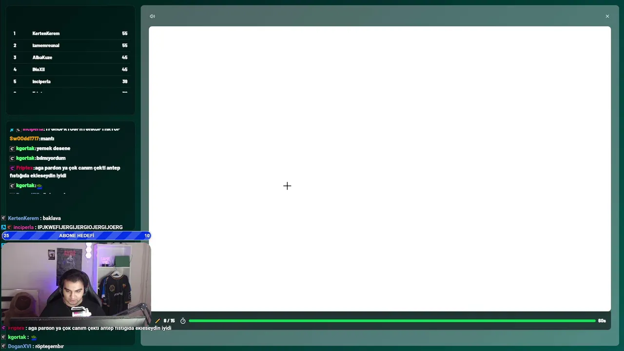Click Friptex's antep fıstığı message in panel
Screen dimensions: 624x351
coord(65,172)
